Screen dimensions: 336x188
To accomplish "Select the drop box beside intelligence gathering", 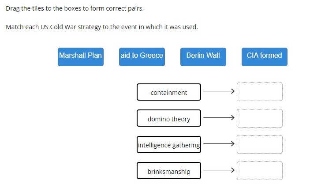I will click(x=260, y=144).
